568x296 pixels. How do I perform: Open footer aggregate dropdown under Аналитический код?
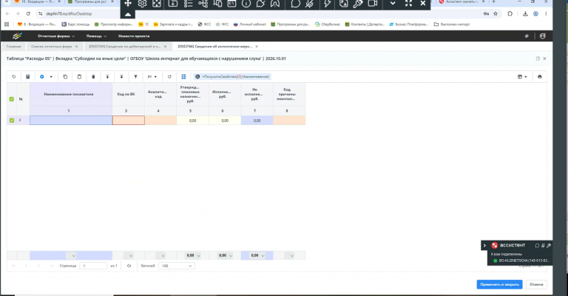coord(163,256)
